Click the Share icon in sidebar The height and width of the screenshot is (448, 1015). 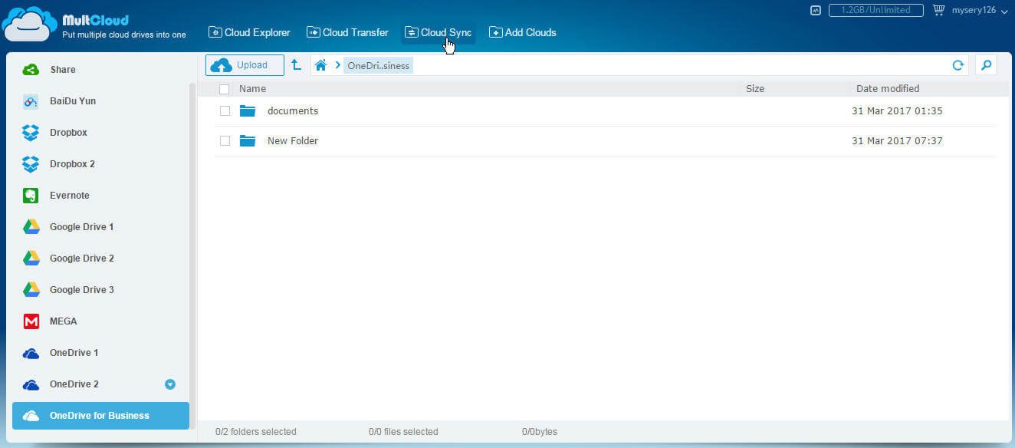pos(31,70)
